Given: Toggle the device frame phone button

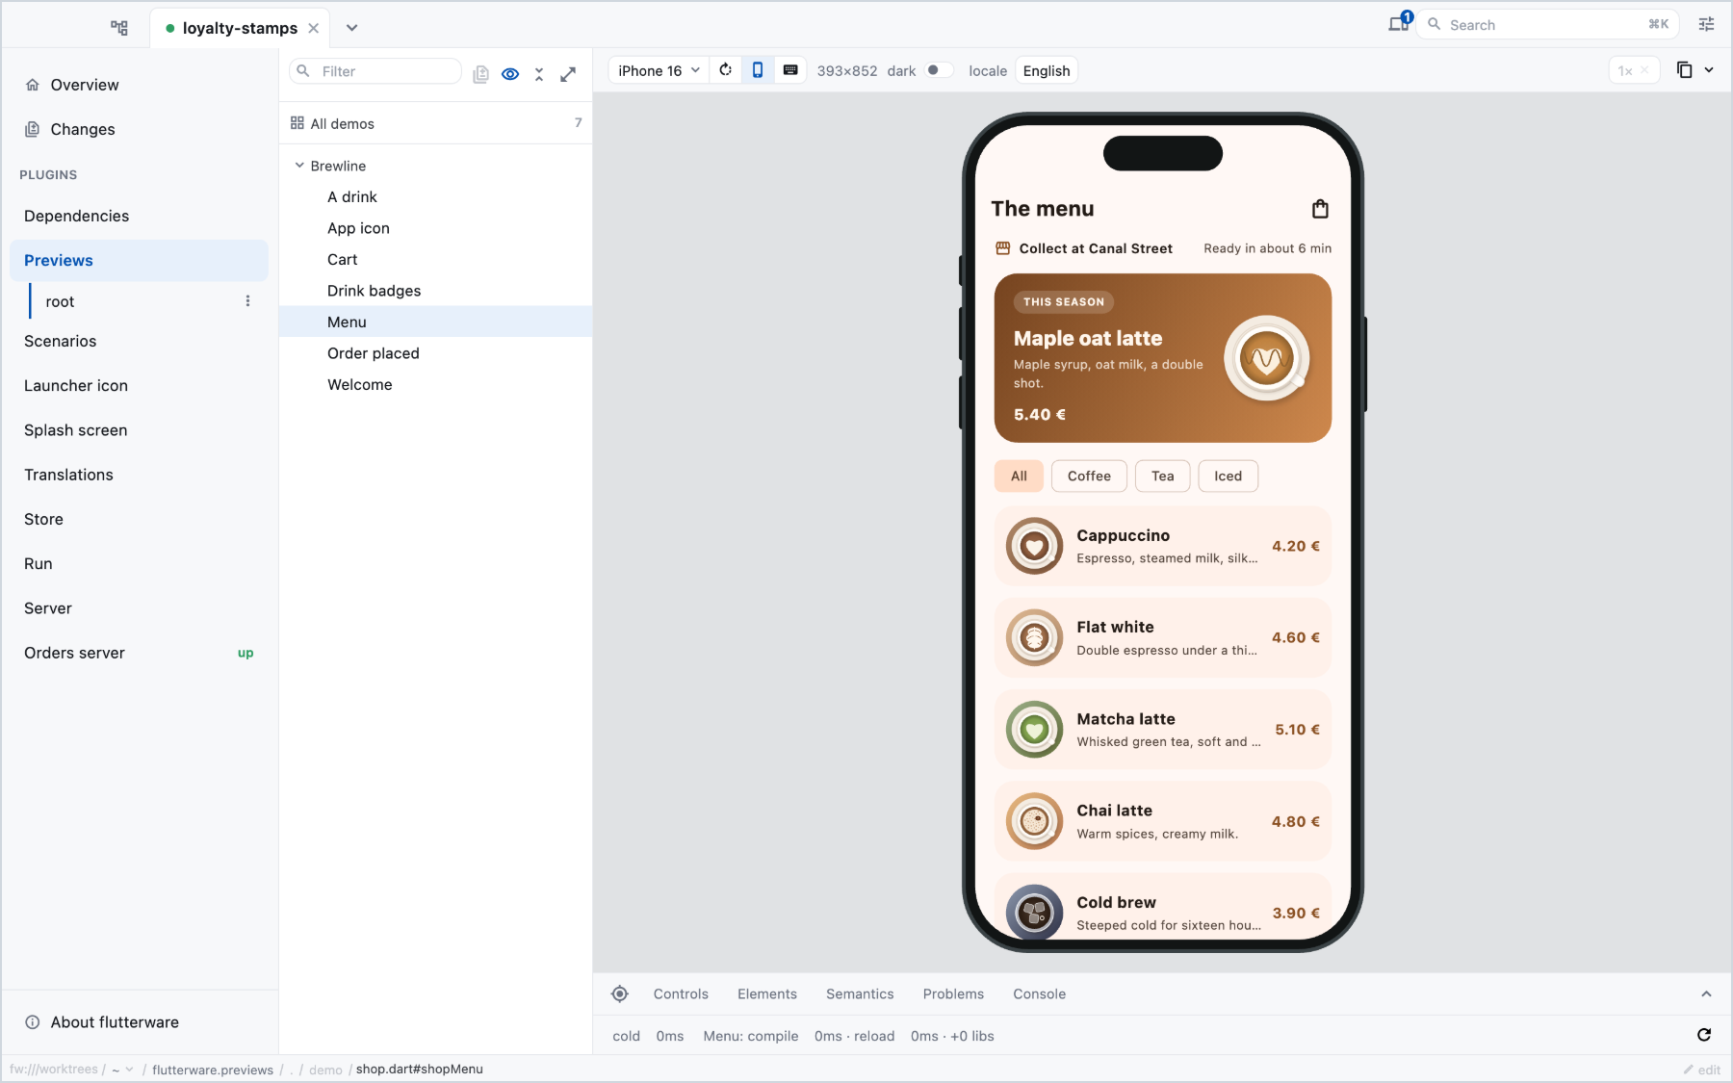Looking at the screenshot, I should 758,70.
